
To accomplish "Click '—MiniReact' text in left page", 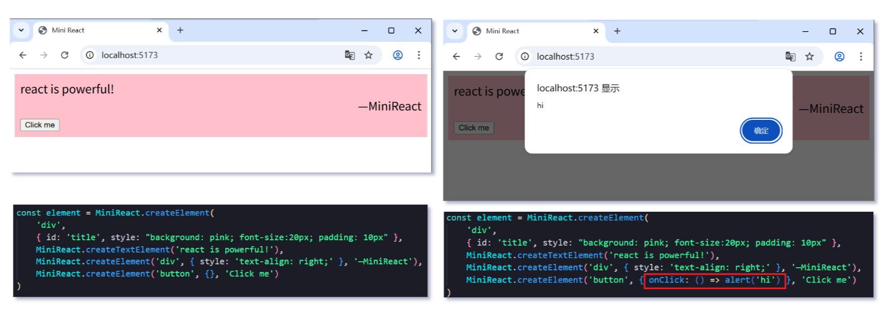I will pyautogui.click(x=390, y=106).
